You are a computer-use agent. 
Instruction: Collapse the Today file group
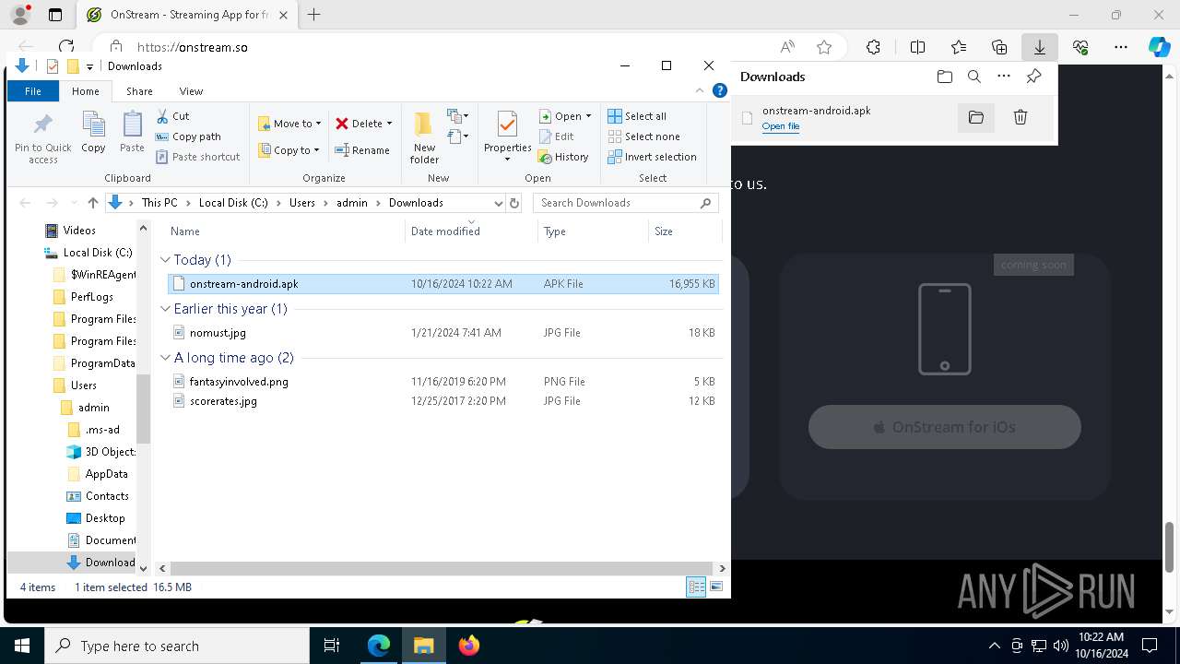tap(166, 260)
